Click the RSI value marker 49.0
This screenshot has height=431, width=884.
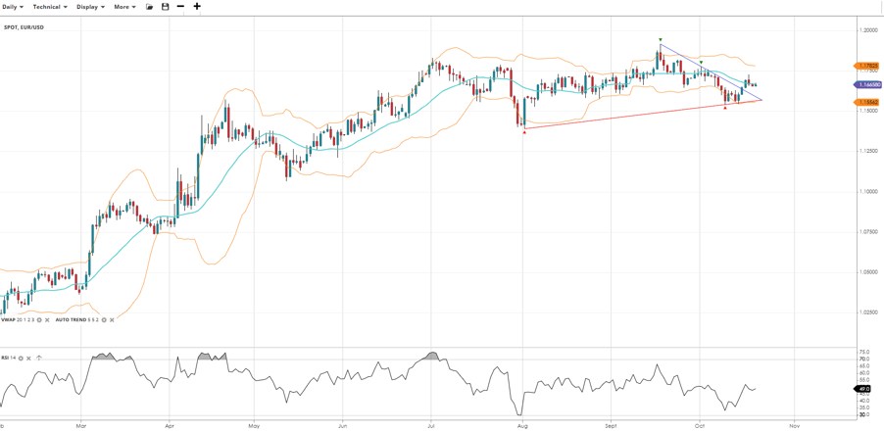click(x=863, y=389)
